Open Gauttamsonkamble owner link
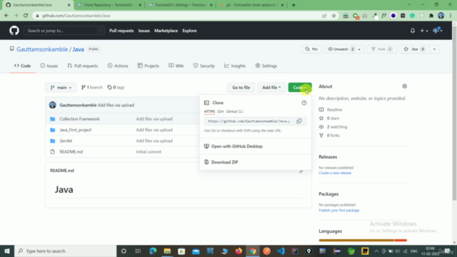457x257 pixels. click(42, 49)
